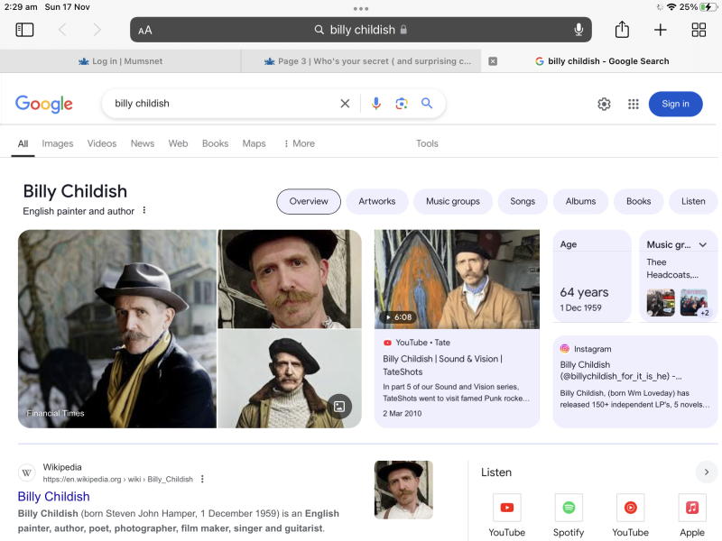Viewport: 722px width, 541px height.
Task: Expand the Music groups card chevron
Action: pos(703,244)
